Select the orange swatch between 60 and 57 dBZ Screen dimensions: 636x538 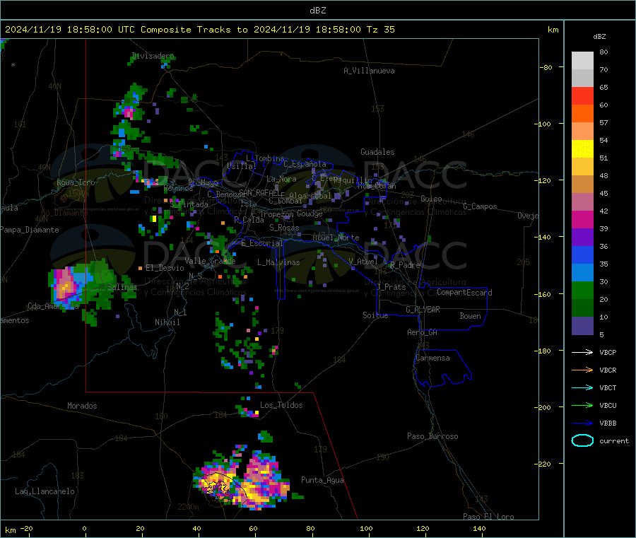coord(582,114)
